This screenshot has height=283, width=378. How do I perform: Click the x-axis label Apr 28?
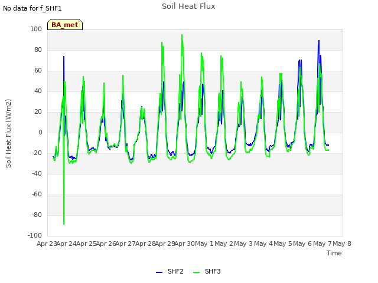click(145, 243)
